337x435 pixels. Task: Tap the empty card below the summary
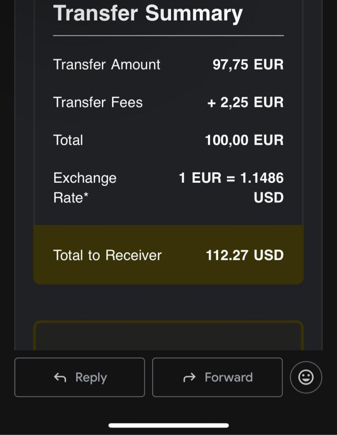click(x=168, y=337)
